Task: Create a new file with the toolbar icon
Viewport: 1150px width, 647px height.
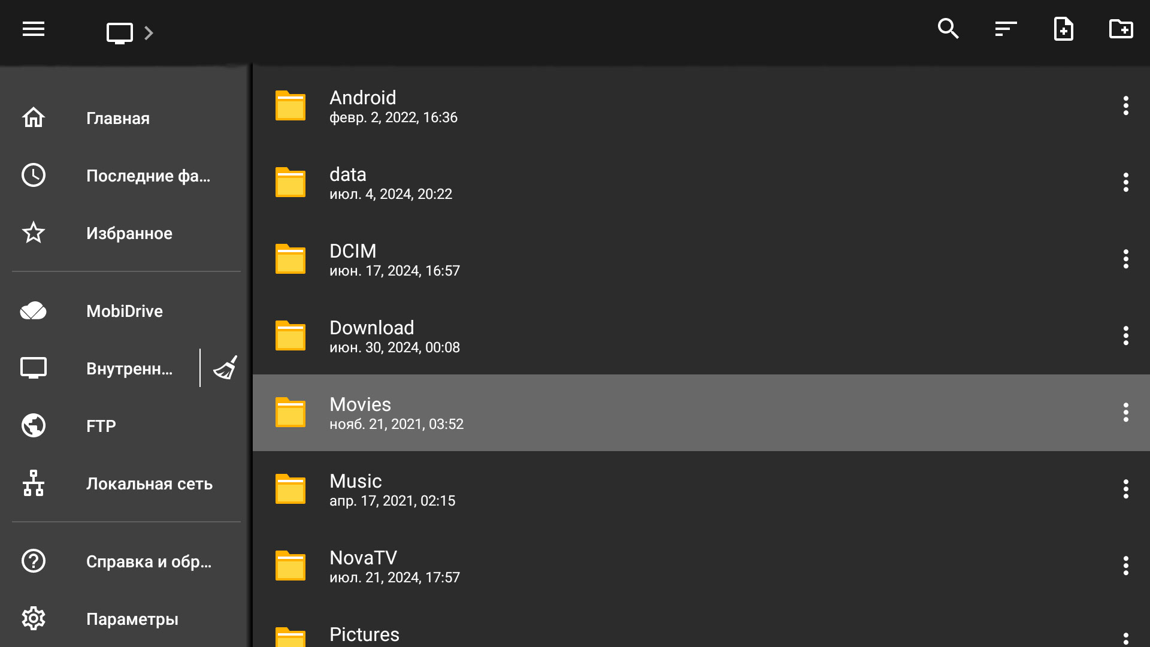Action: (x=1063, y=29)
